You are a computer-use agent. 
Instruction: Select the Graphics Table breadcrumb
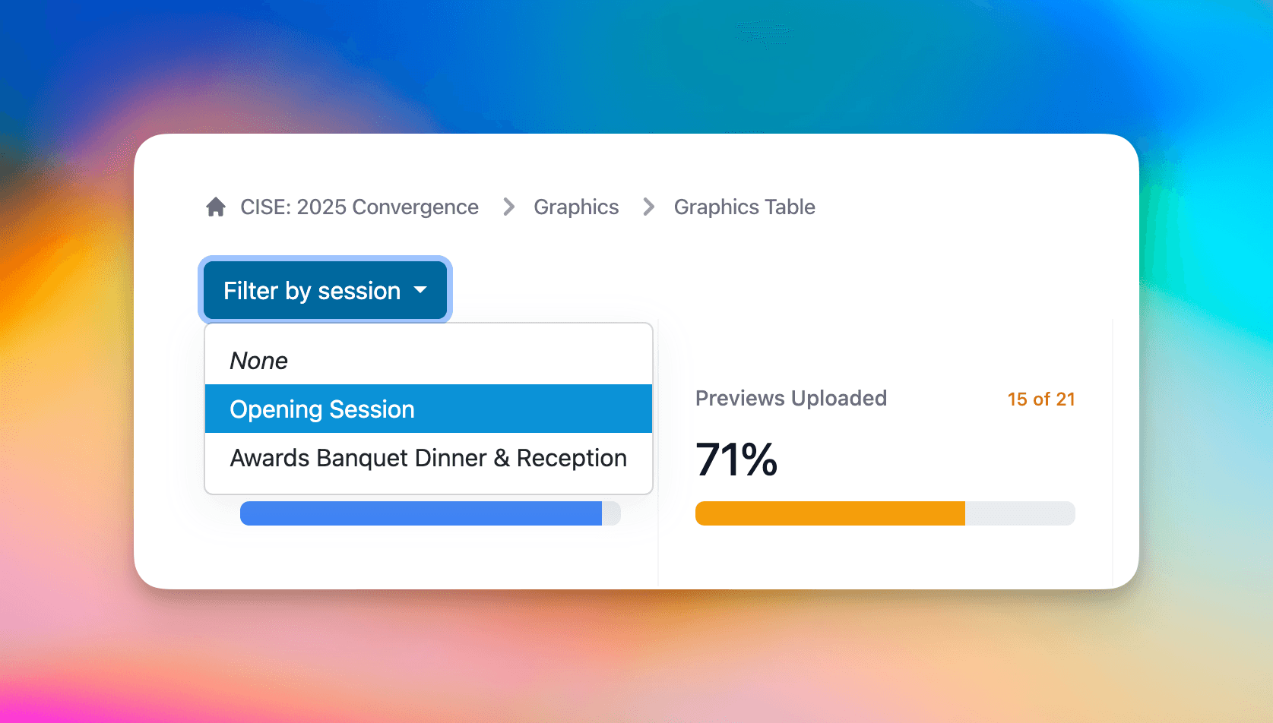(x=744, y=207)
